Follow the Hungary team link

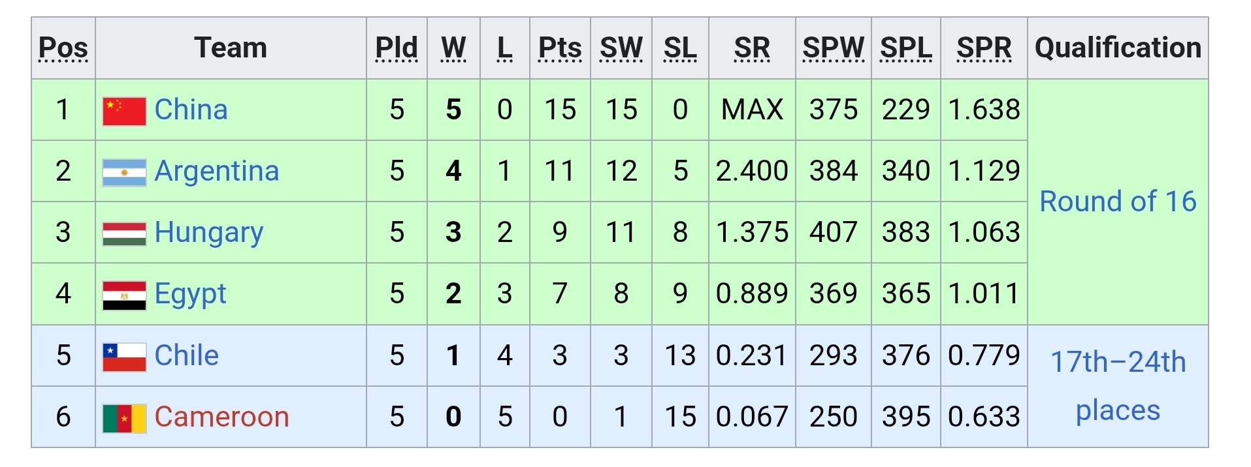(x=209, y=233)
